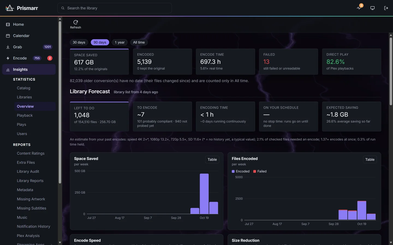Go to the Playback page
Viewport: 393px width, 245px height.
(25, 115)
